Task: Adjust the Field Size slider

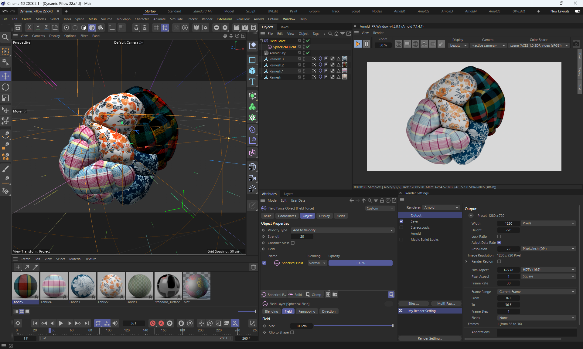Action: (353, 326)
